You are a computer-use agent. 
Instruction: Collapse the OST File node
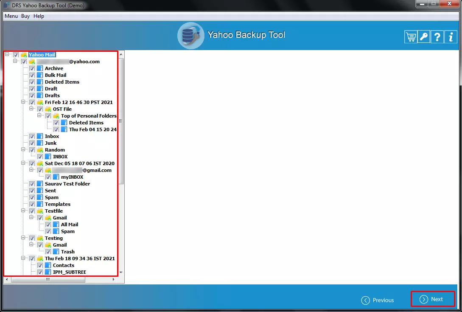[31, 109]
